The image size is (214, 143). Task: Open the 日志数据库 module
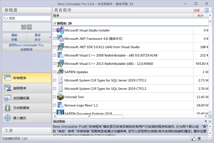pyautogui.click(x=27, y=108)
